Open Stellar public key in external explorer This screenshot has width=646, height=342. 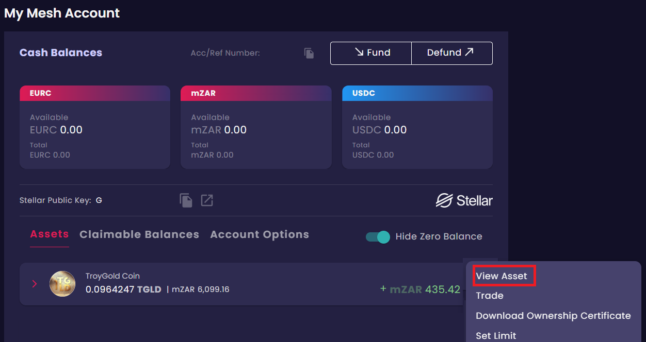tap(207, 200)
